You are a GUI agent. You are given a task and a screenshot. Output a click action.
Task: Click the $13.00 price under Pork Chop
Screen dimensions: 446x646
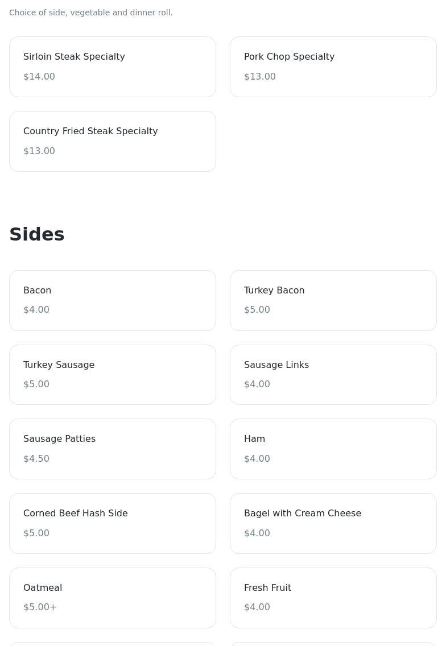259,77
